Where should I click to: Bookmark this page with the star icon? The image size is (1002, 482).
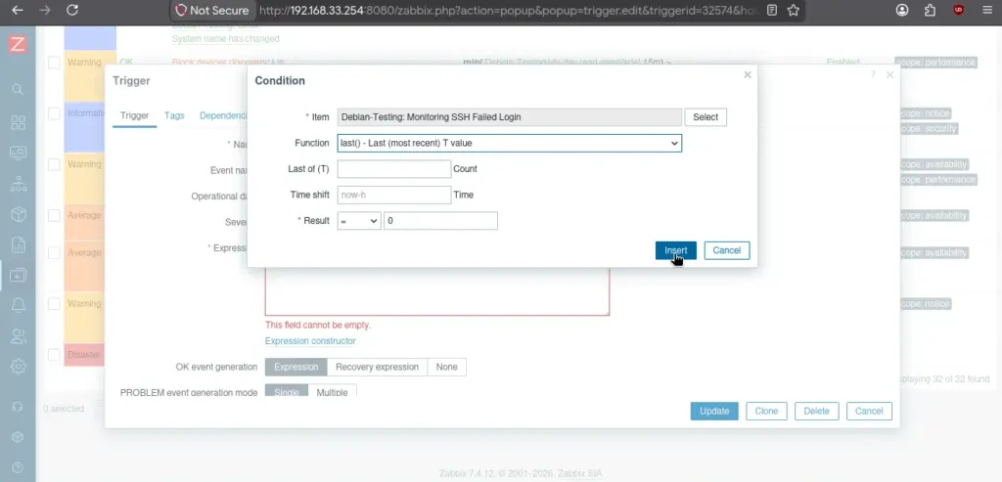click(793, 10)
